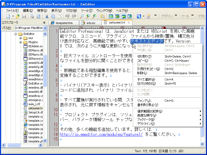The width and height of the screenshot is (207, 155).
Task: Open a file using the folder icon
Action: click(x=17, y=16)
